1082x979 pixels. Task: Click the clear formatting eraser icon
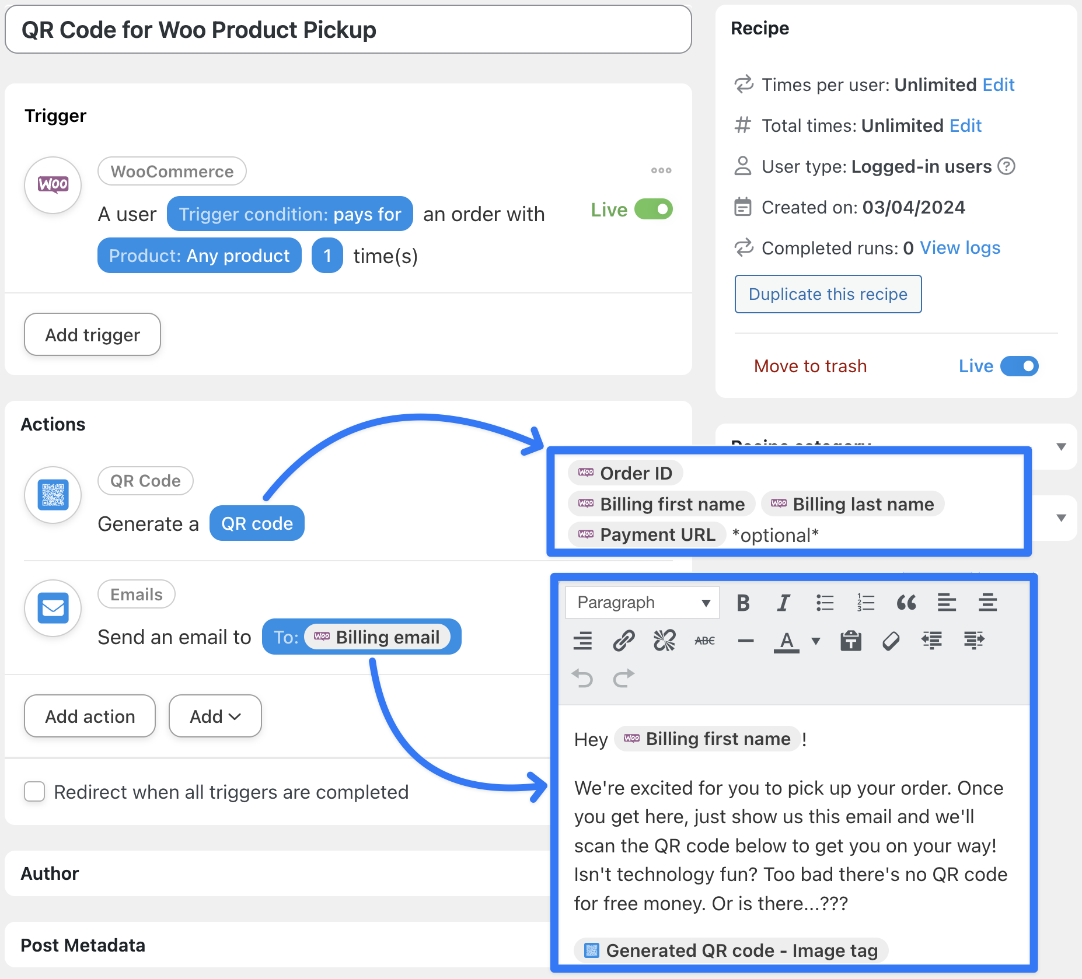[891, 641]
